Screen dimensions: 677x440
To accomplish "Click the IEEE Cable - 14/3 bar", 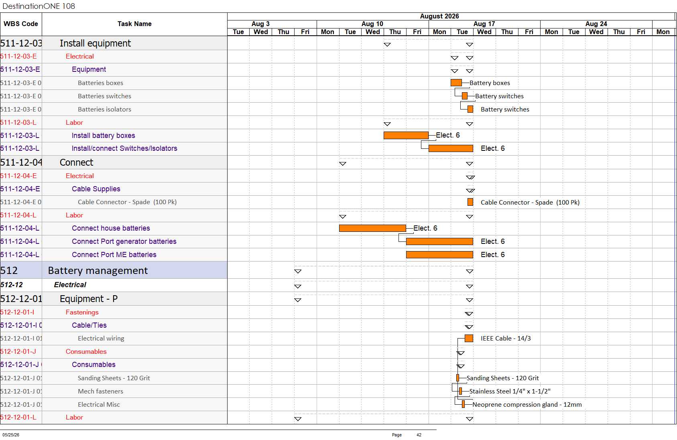I will (469, 338).
